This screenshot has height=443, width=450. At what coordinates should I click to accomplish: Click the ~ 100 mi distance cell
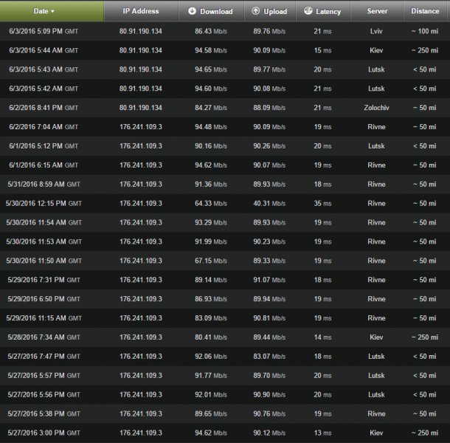coord(425,31)
